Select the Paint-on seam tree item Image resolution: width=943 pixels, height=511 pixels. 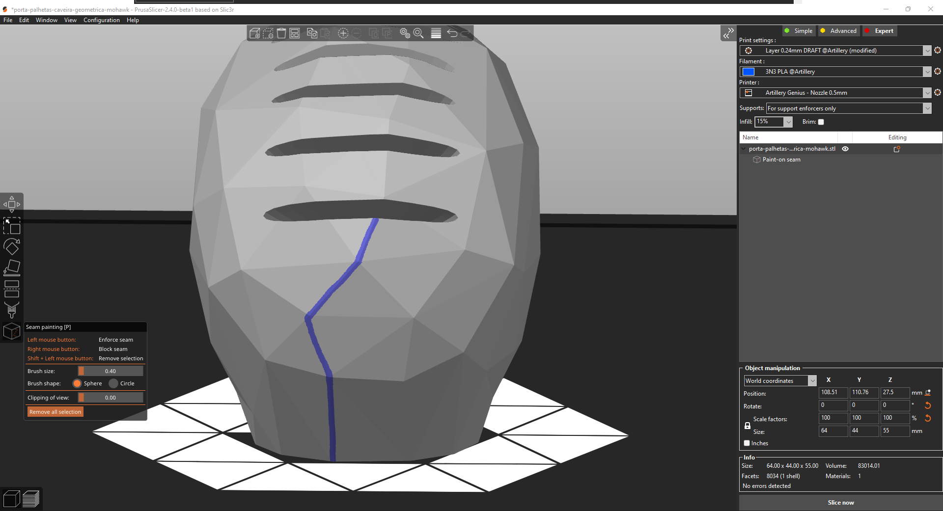781,160
